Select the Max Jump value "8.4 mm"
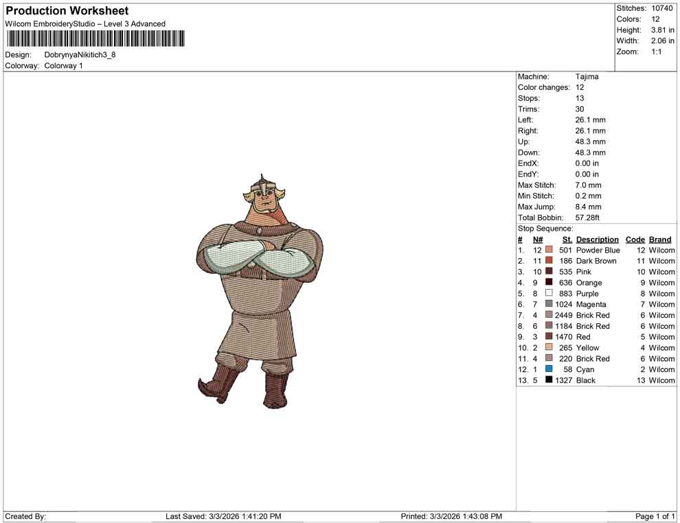 coord(588,207)
